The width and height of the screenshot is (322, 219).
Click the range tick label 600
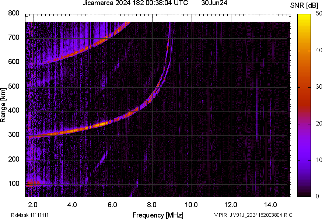(14, 61)
